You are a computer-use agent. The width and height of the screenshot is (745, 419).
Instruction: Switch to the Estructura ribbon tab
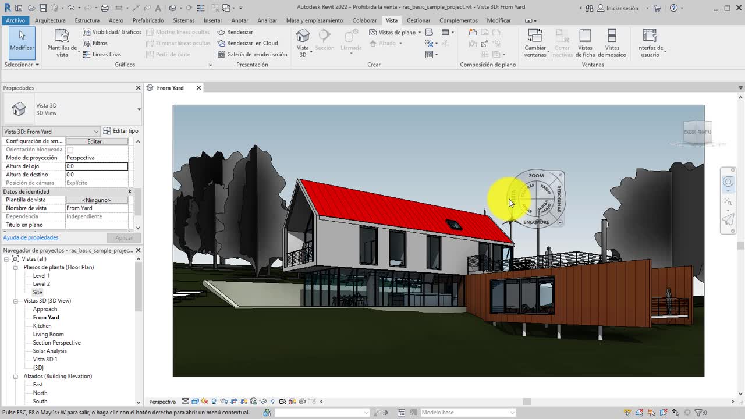(x=87, y=20)
